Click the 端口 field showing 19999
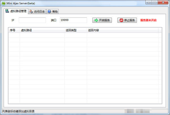 pos(73,20)
